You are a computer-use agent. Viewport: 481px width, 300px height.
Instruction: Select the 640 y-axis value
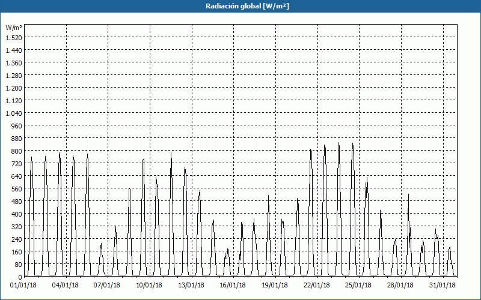(x=17, y=176)
